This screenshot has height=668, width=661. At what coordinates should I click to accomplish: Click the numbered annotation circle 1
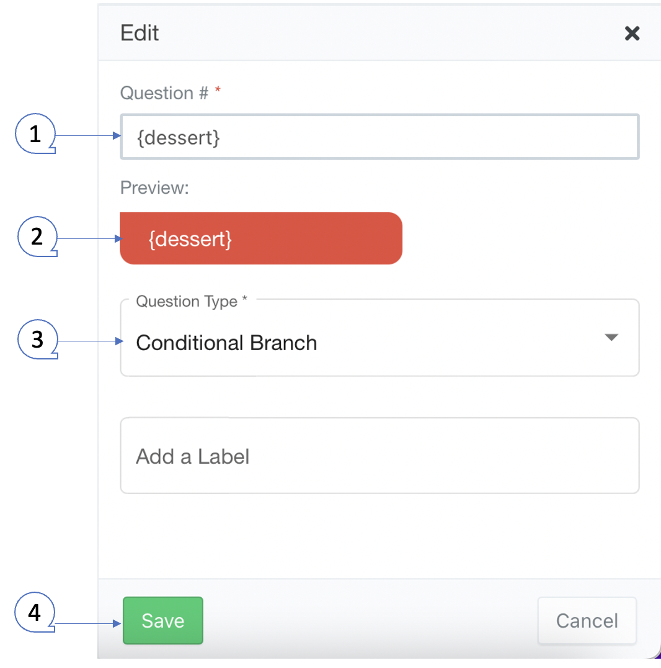(35, 133)
